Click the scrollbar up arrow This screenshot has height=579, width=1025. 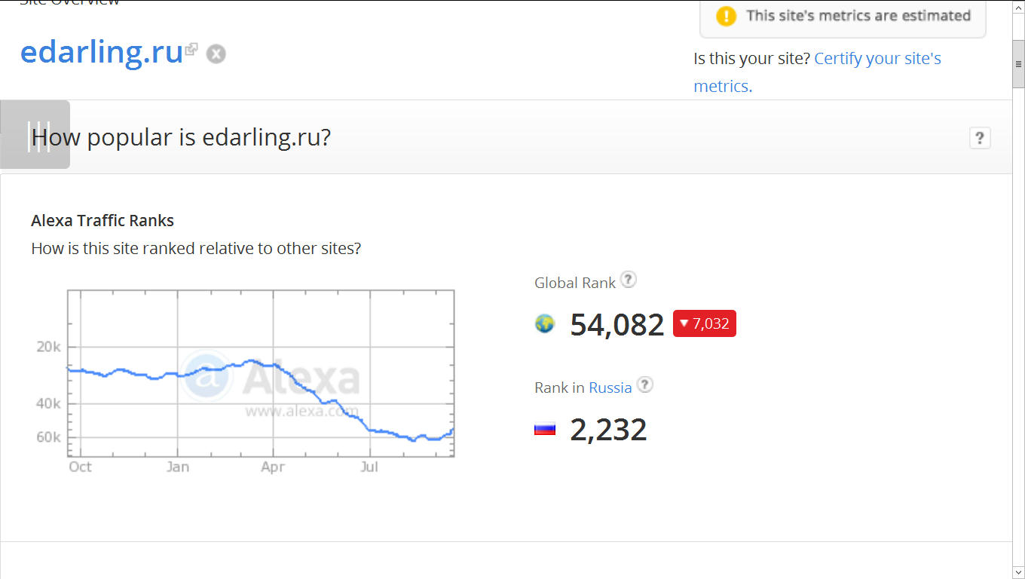tap(1018, 7)
